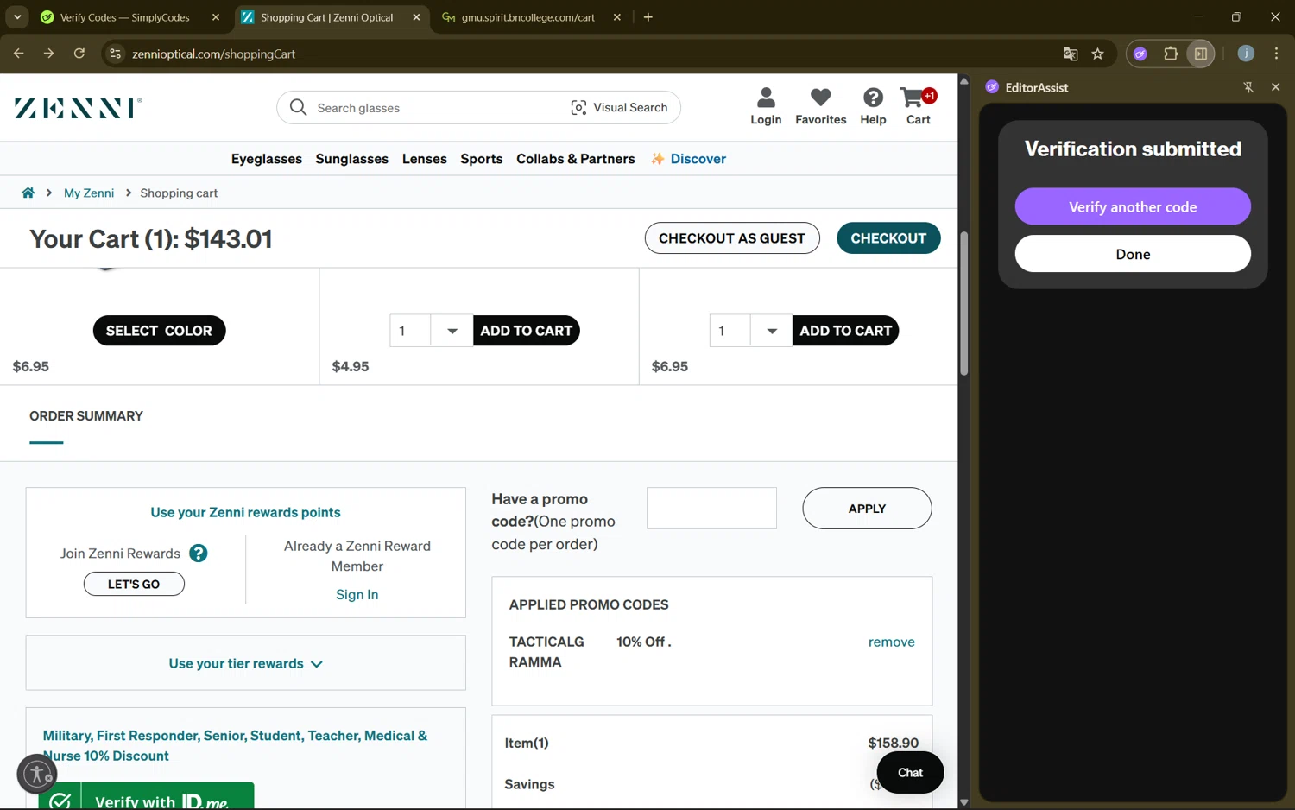Click CHECKOUT AS GUEST button

click(732, 238)
